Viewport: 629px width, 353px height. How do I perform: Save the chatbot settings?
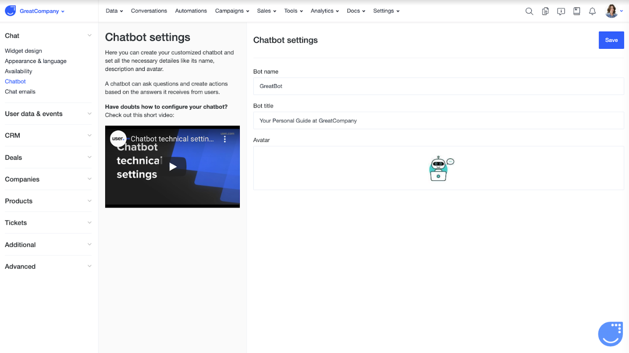[x=611, y=40]
